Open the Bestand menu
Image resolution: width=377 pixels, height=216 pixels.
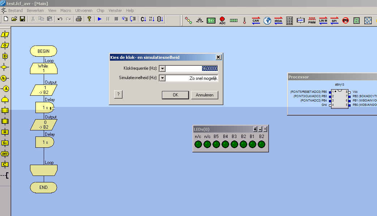16,10
